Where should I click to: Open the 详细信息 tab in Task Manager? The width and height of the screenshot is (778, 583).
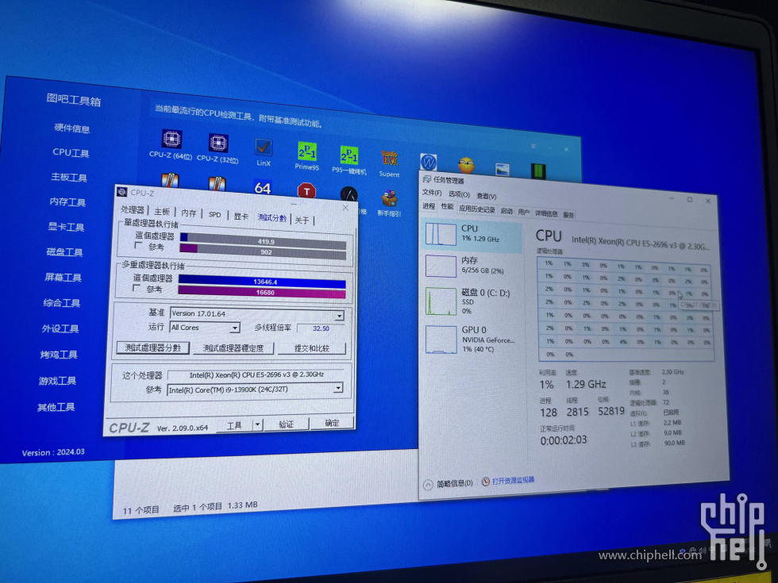click(x=546, y=213)
